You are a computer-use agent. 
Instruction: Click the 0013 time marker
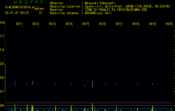click(52, 24)
